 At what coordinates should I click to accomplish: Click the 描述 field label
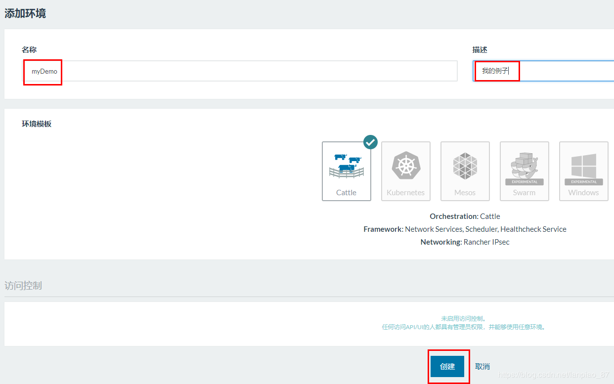point(480,50)
